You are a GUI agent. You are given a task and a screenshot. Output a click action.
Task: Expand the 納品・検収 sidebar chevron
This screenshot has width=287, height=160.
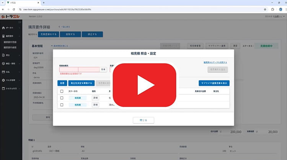[20, 64]
